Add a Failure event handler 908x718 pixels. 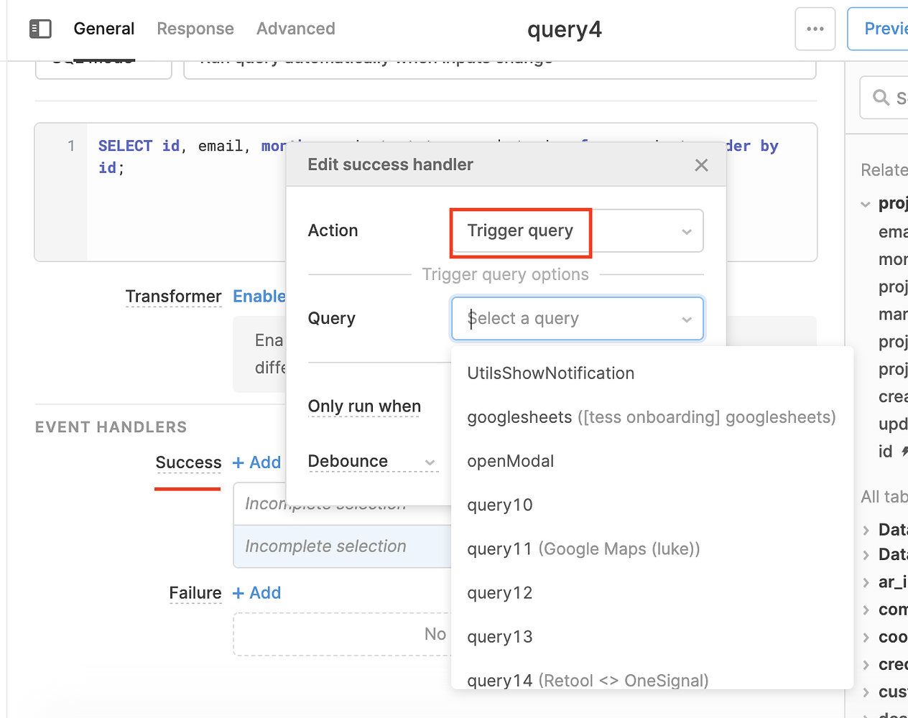[x=256, y=592]
